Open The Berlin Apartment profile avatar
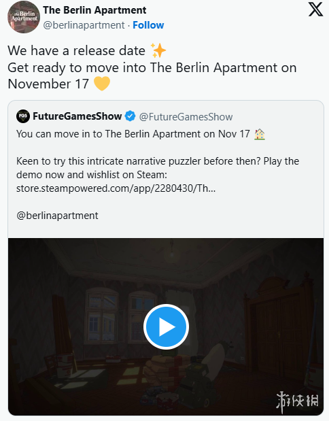 point(24,17)
